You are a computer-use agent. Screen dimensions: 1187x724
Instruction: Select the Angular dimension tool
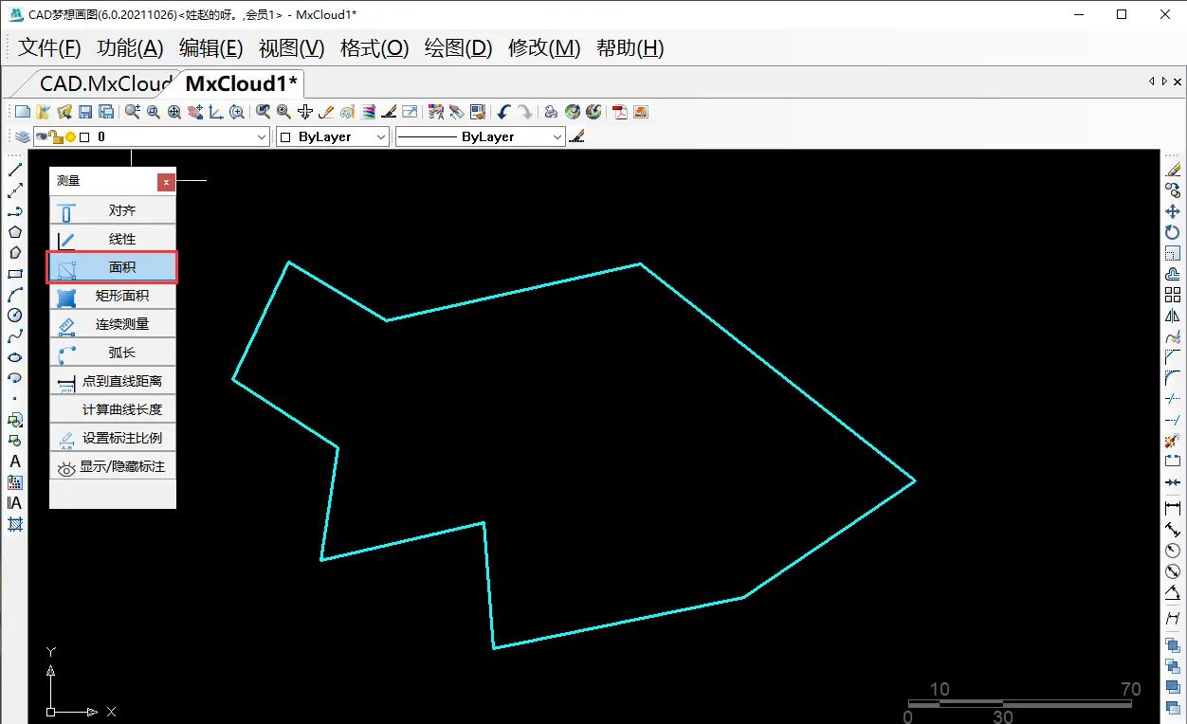[1173, 594]
